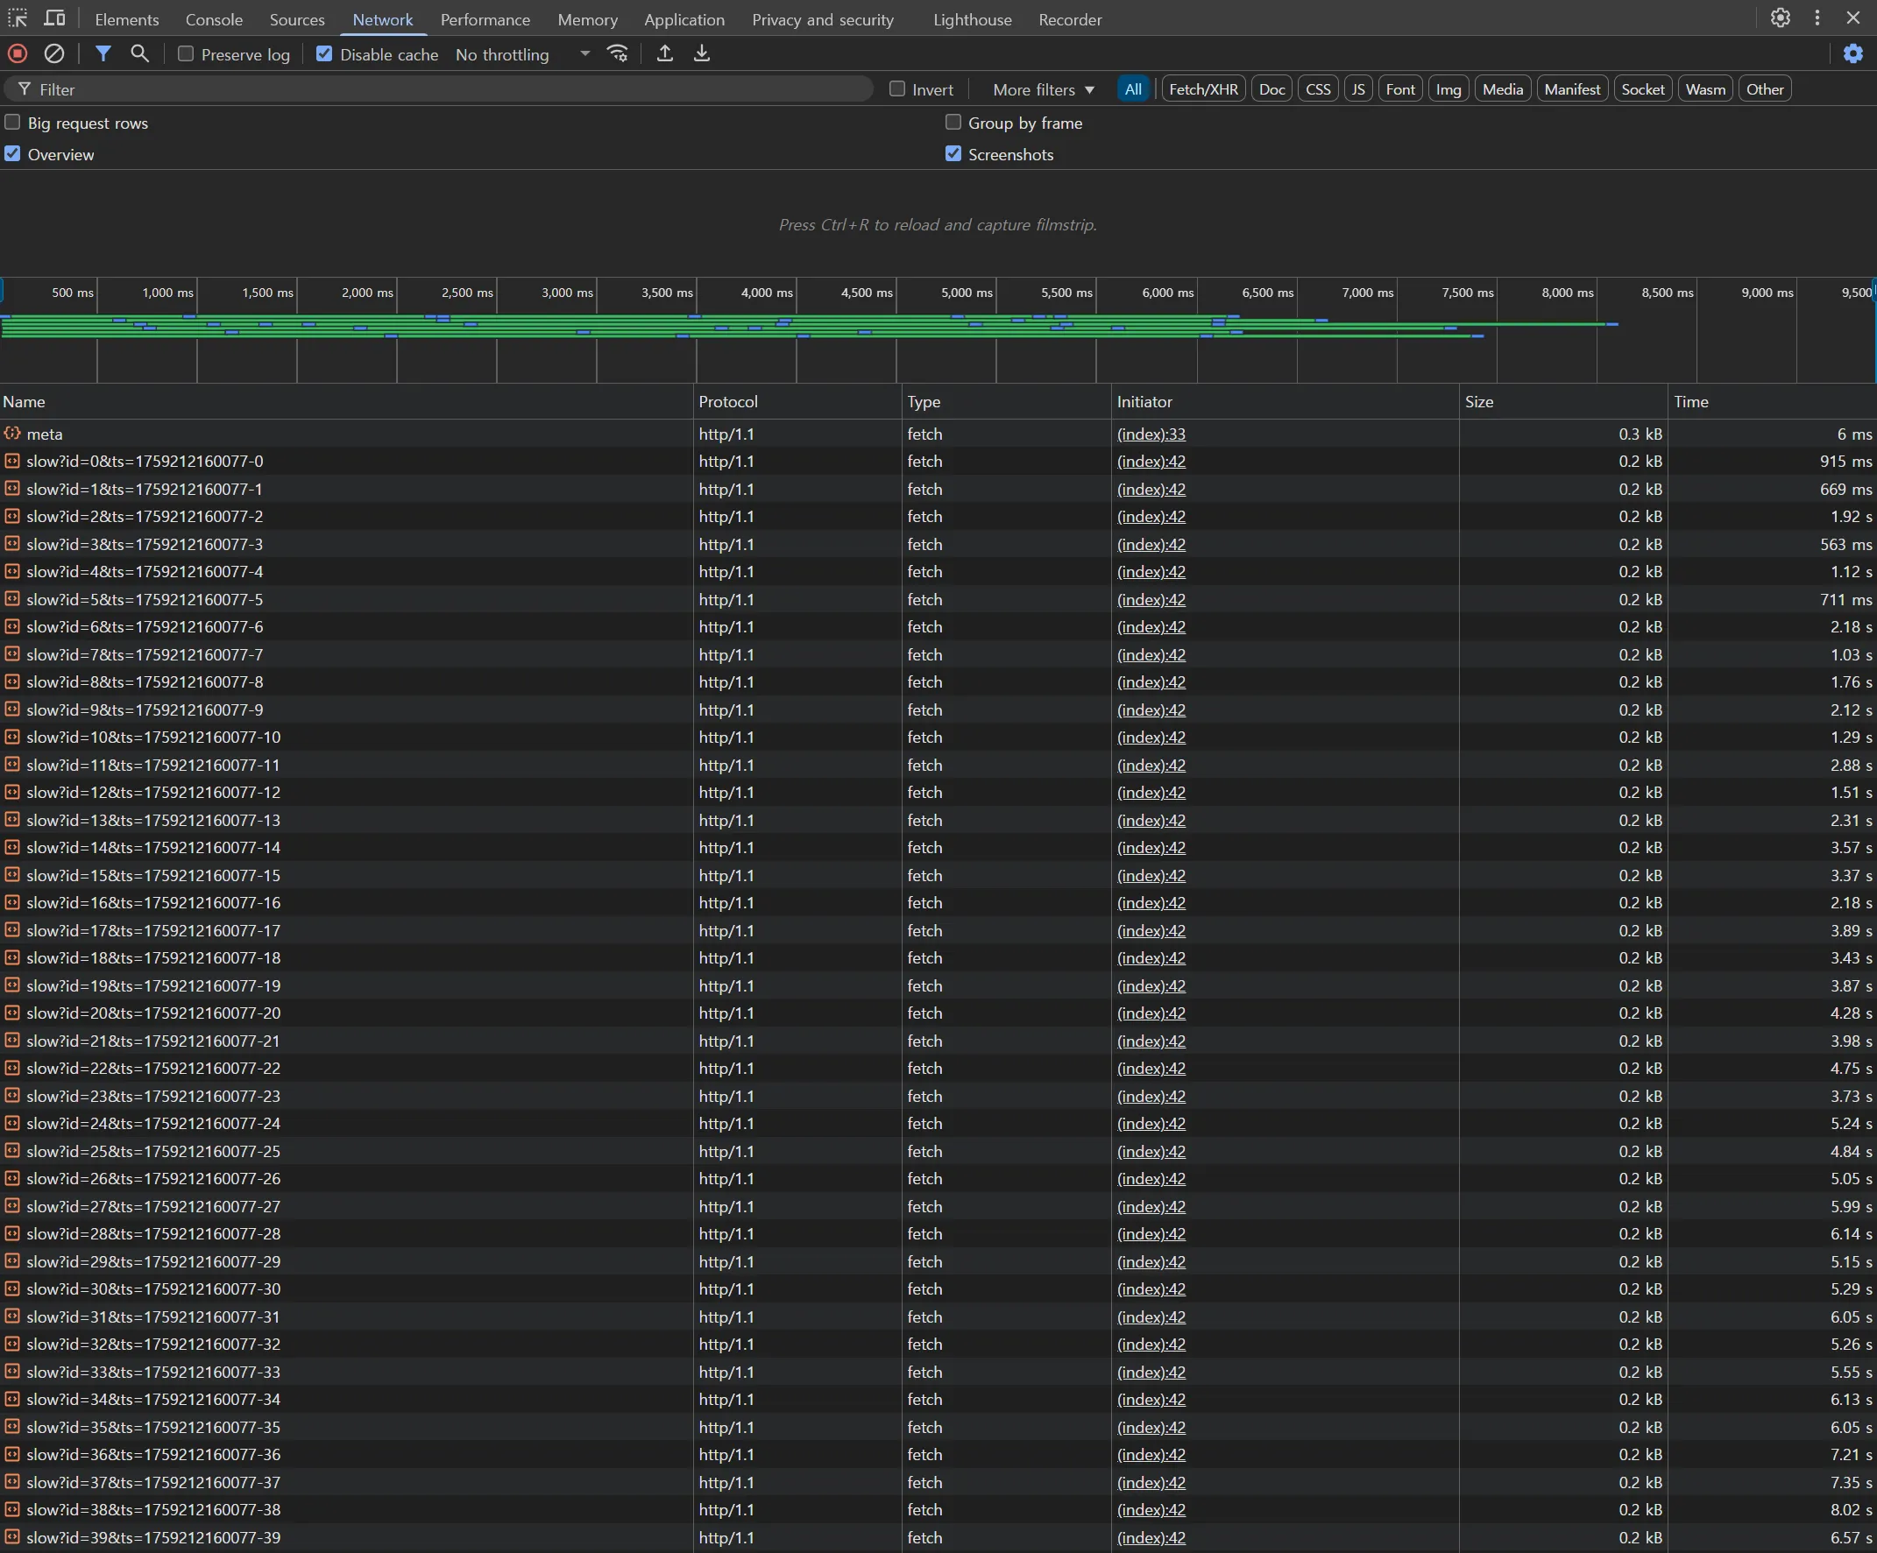This screenshot has height=1553, width=1877.
Task: Click the Export HAR download icon
Action: [x=703, y=53]
